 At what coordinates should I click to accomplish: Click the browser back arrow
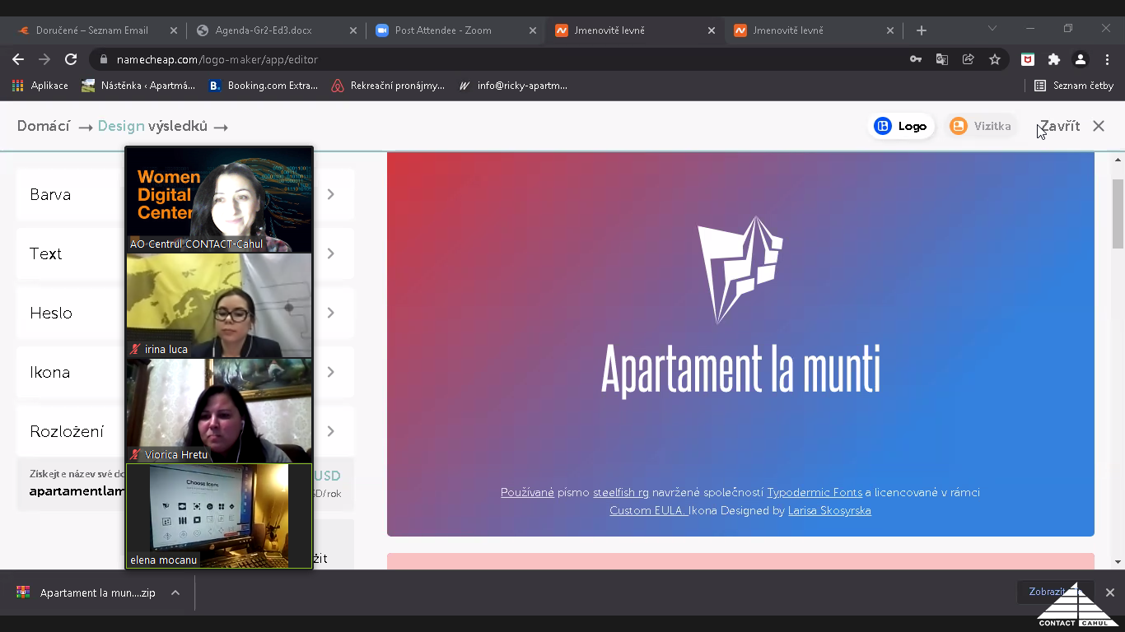pos(18,59)
